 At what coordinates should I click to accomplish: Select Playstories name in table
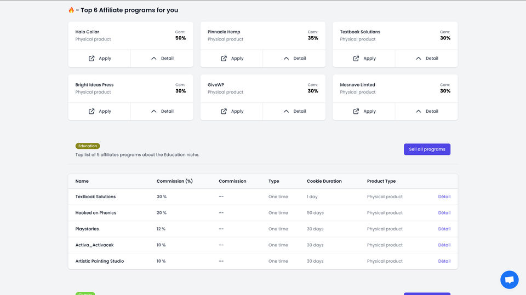pyautogui.click(x=87, y=229)
